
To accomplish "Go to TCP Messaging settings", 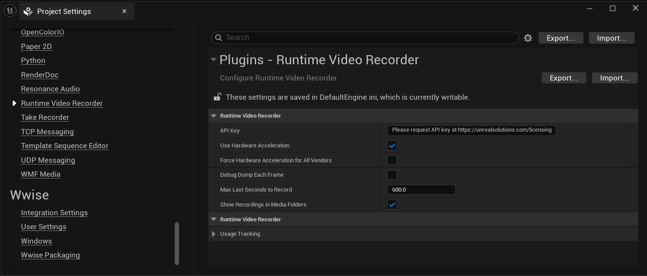I will pos(47,132).
